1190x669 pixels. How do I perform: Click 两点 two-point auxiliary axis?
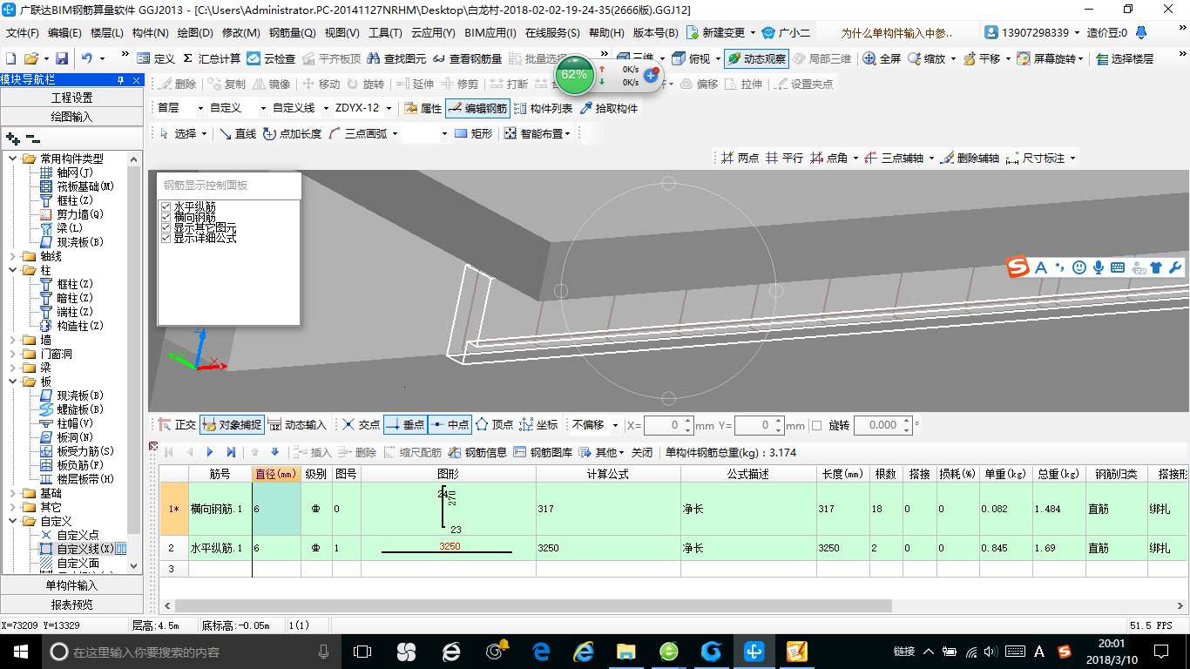pos(740,158)
